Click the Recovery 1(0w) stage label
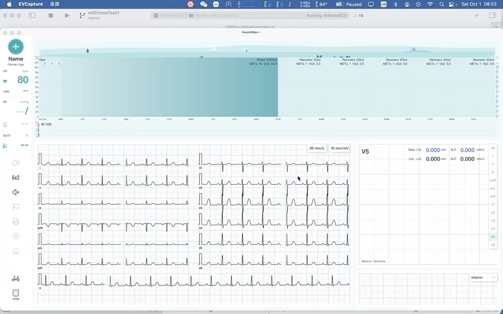The image size is (503, 314). (x=310, y=60)
